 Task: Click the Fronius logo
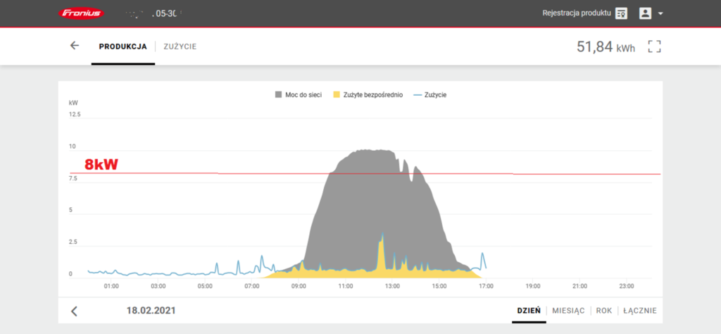(82, 13)
